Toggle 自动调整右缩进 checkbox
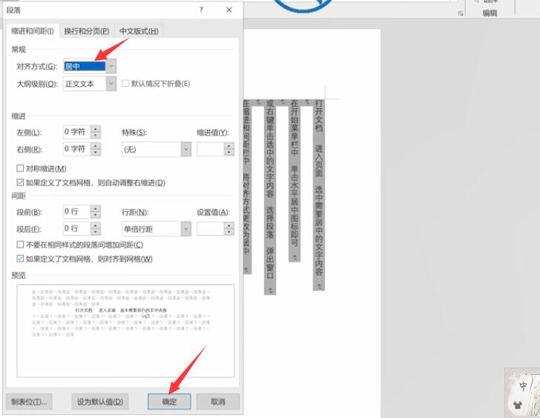The image size is (540, 418). [x=20, y=182]
